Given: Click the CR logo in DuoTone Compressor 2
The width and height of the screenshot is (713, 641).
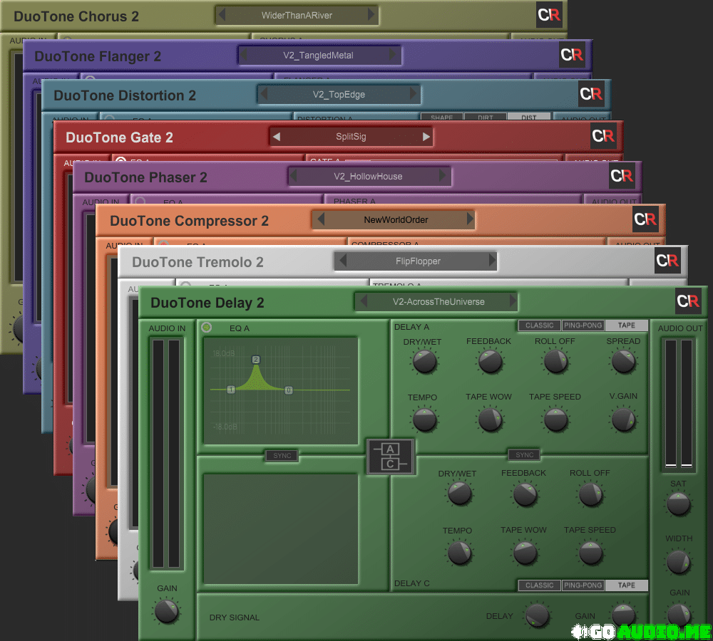Looking at the screenshot, I should (645, 219).
